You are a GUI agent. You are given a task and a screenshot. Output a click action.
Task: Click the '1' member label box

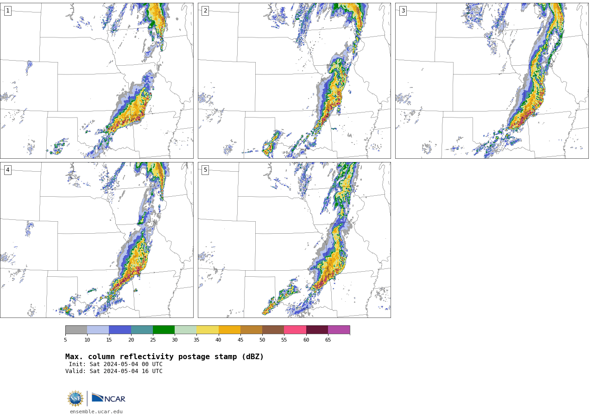click(x=7, y=11)
